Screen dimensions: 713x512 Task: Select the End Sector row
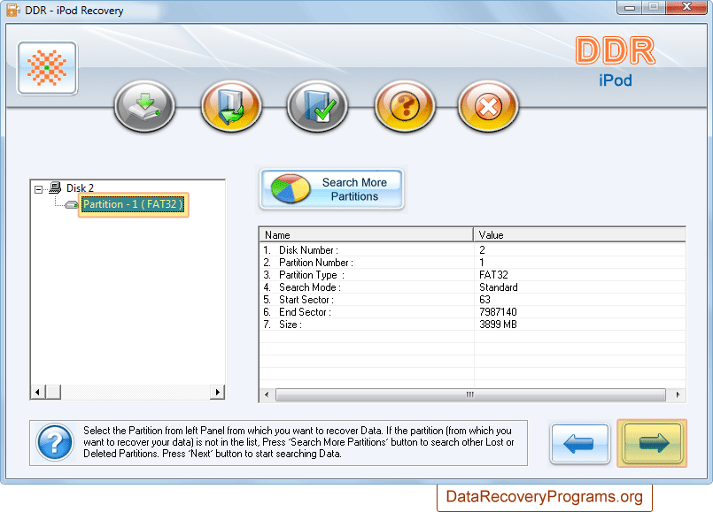pos(472,312)
